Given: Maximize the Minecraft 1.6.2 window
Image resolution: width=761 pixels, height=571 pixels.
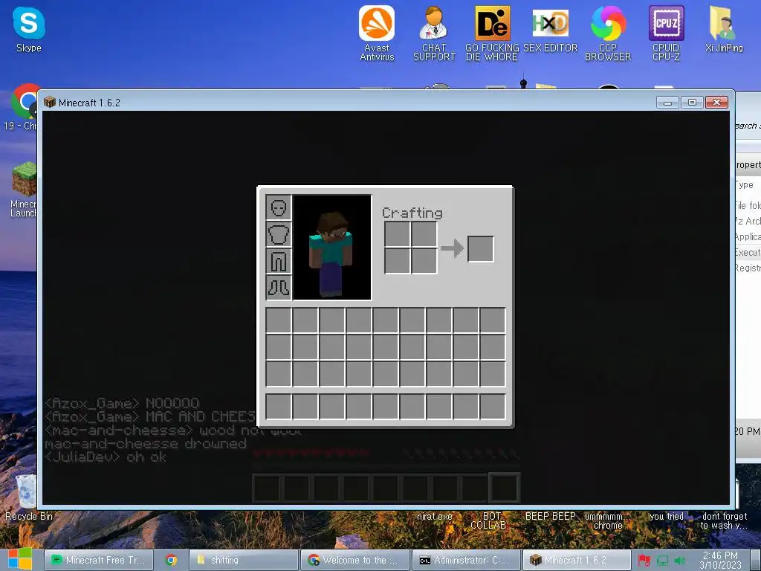Looking at the screenshot, I should point(692,103).
